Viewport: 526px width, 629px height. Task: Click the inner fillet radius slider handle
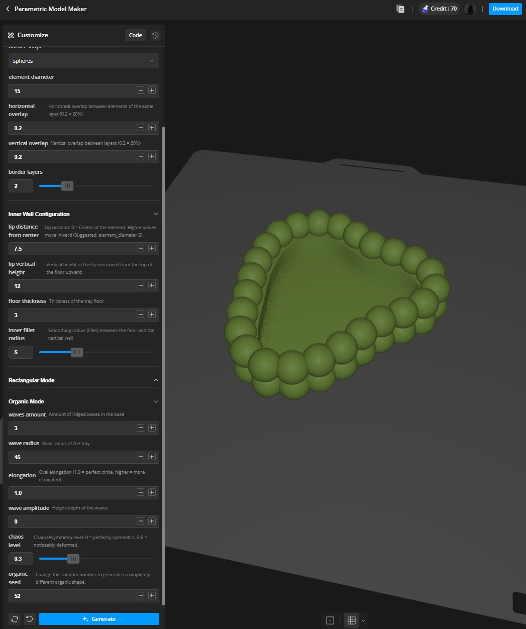tap(77, 352)
